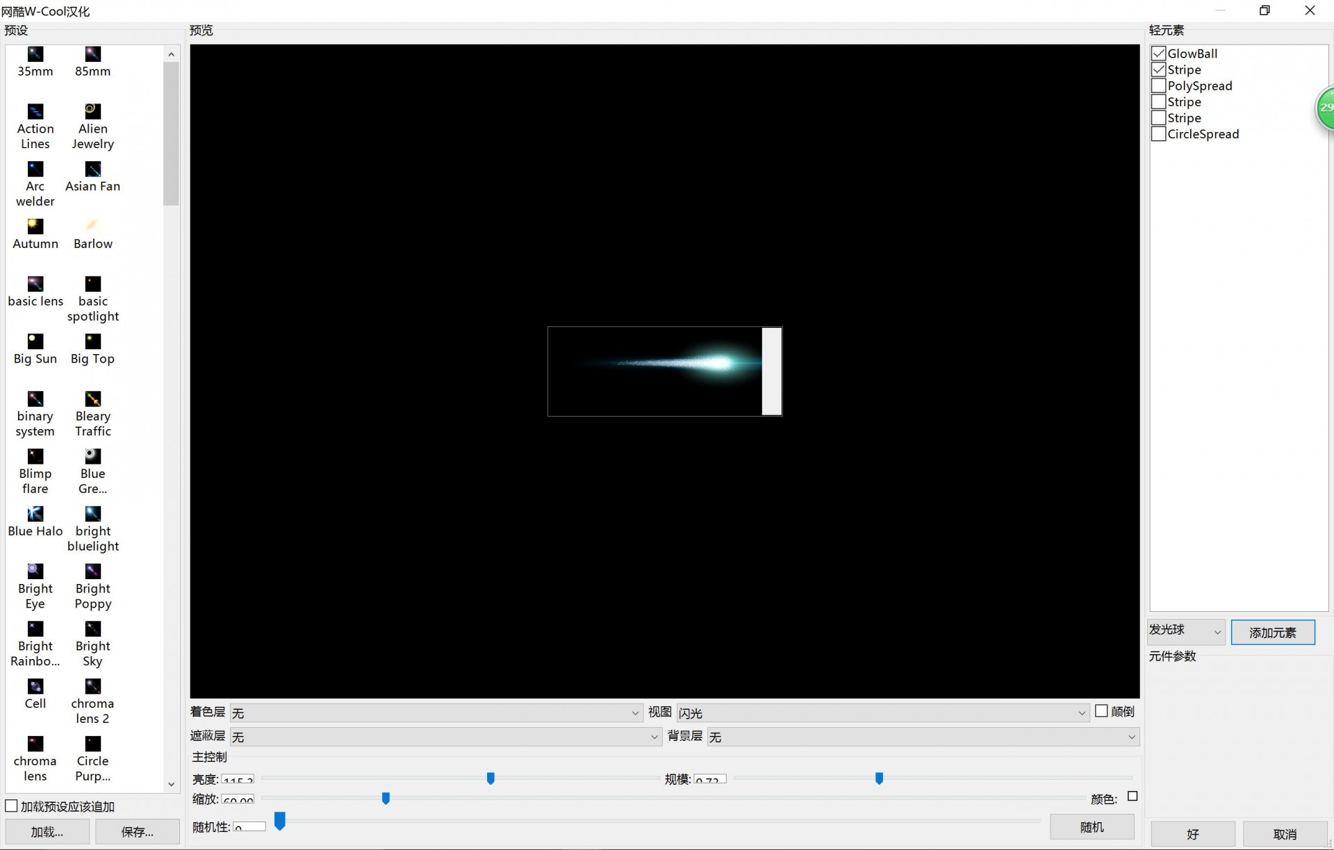Choose the Autumn flare preset
This screenshot has height=850, width=1334.
click(35, 227)
